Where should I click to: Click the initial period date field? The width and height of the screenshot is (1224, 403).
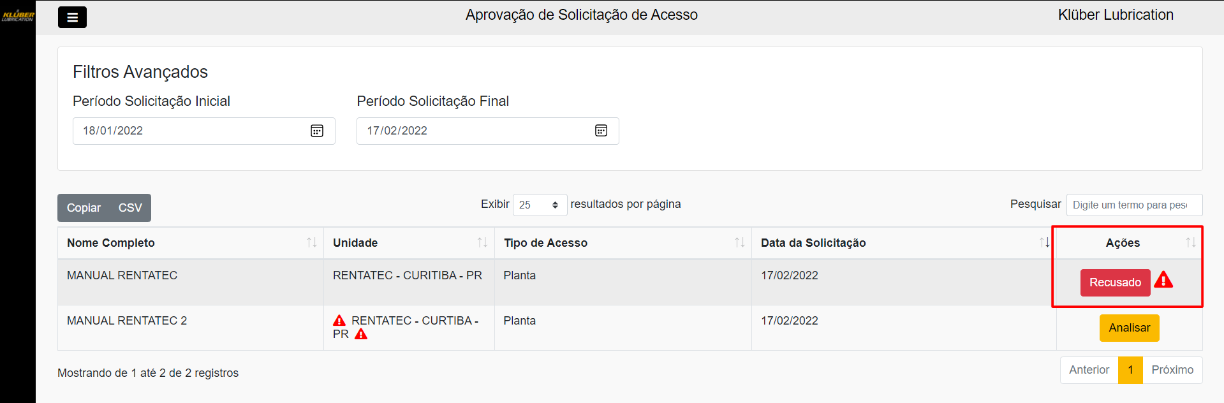point(191,131)
